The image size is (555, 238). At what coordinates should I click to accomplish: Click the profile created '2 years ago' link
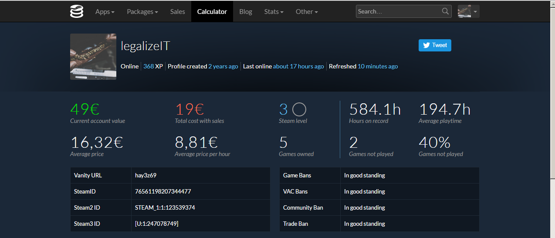(x=223, y=66)
